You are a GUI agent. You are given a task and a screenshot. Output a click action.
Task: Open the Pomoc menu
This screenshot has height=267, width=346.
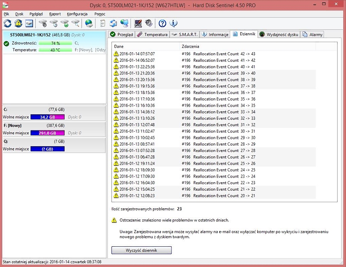click(x=100, y=14)
